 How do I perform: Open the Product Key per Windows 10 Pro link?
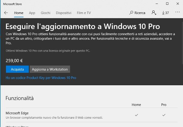pos(41,78)
